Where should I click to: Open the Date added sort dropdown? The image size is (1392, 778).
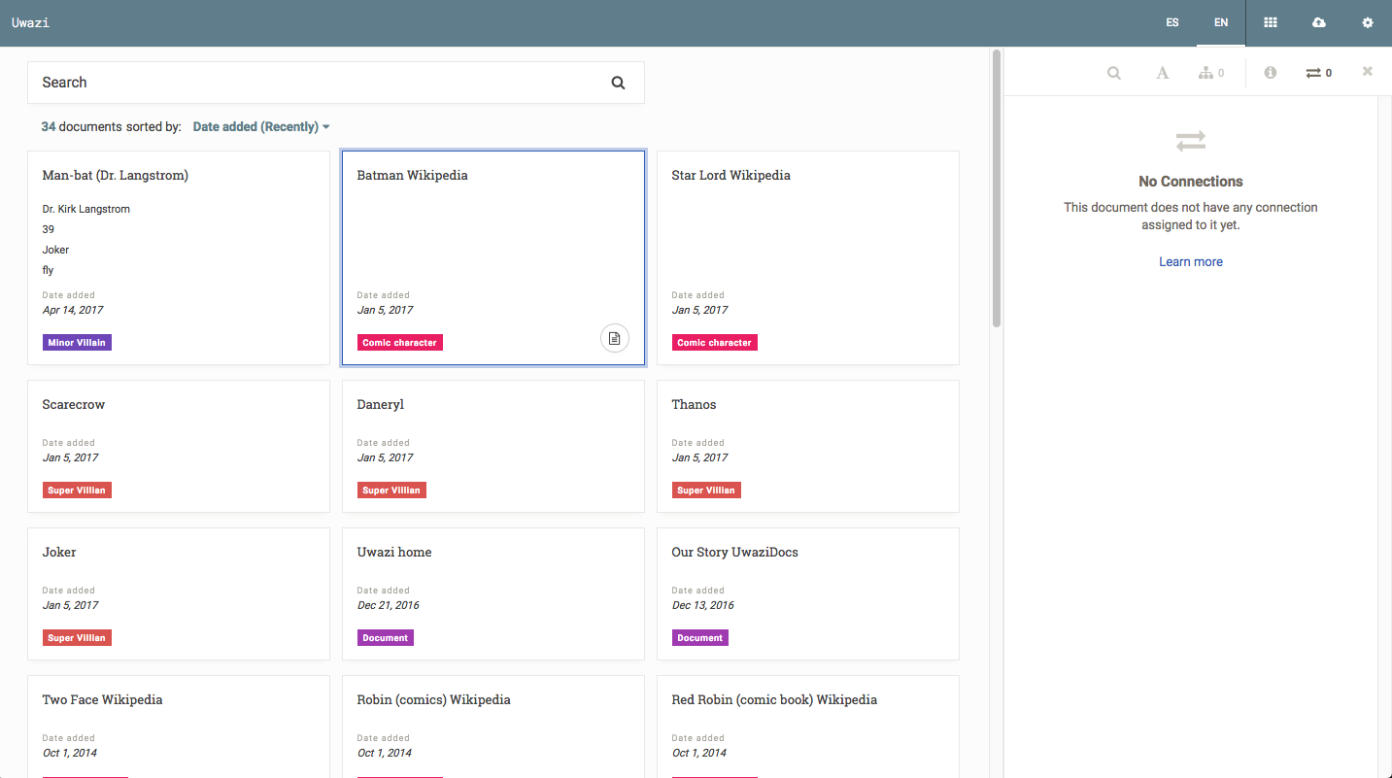pyautogui.click(x=261, y=127)
